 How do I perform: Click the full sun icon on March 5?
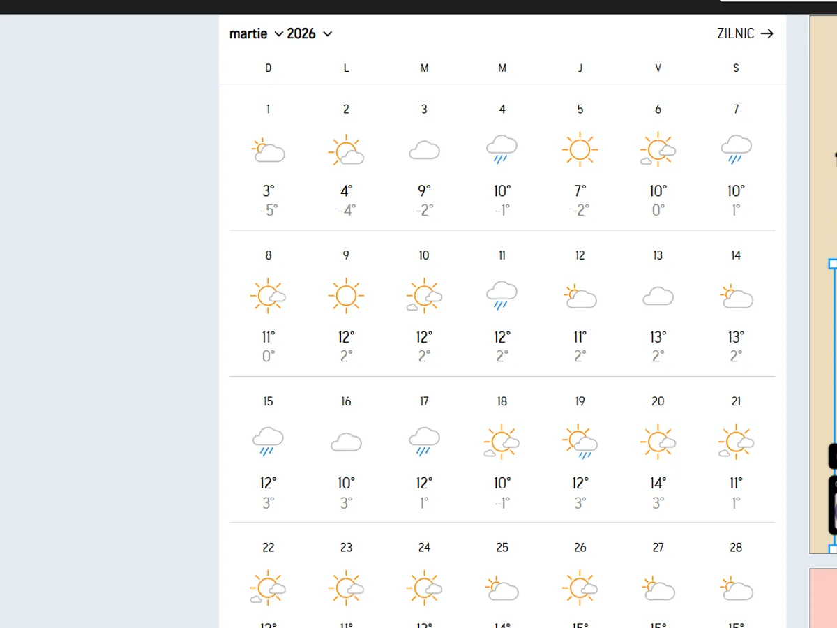point(580,148)
